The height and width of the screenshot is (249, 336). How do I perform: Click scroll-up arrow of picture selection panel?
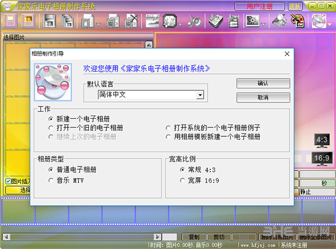pyautogui.click(x=149, y=45)
